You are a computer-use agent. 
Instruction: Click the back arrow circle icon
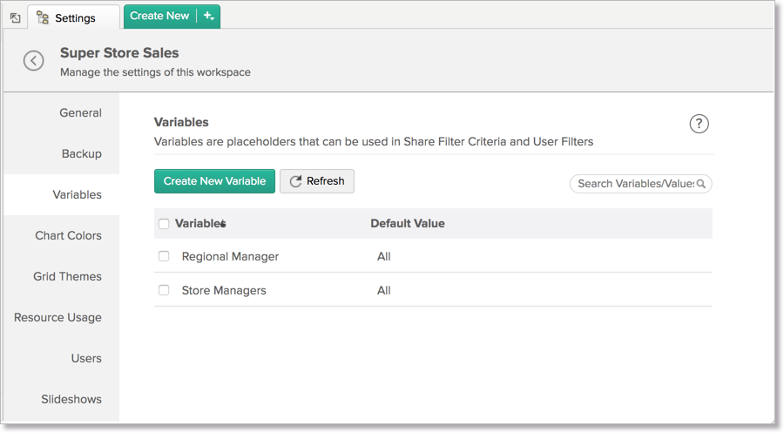click(33, 60)
